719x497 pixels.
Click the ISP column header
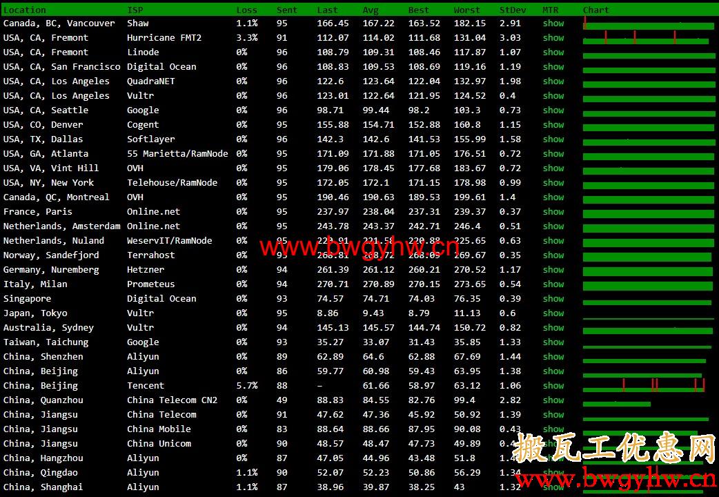[135, 10]
